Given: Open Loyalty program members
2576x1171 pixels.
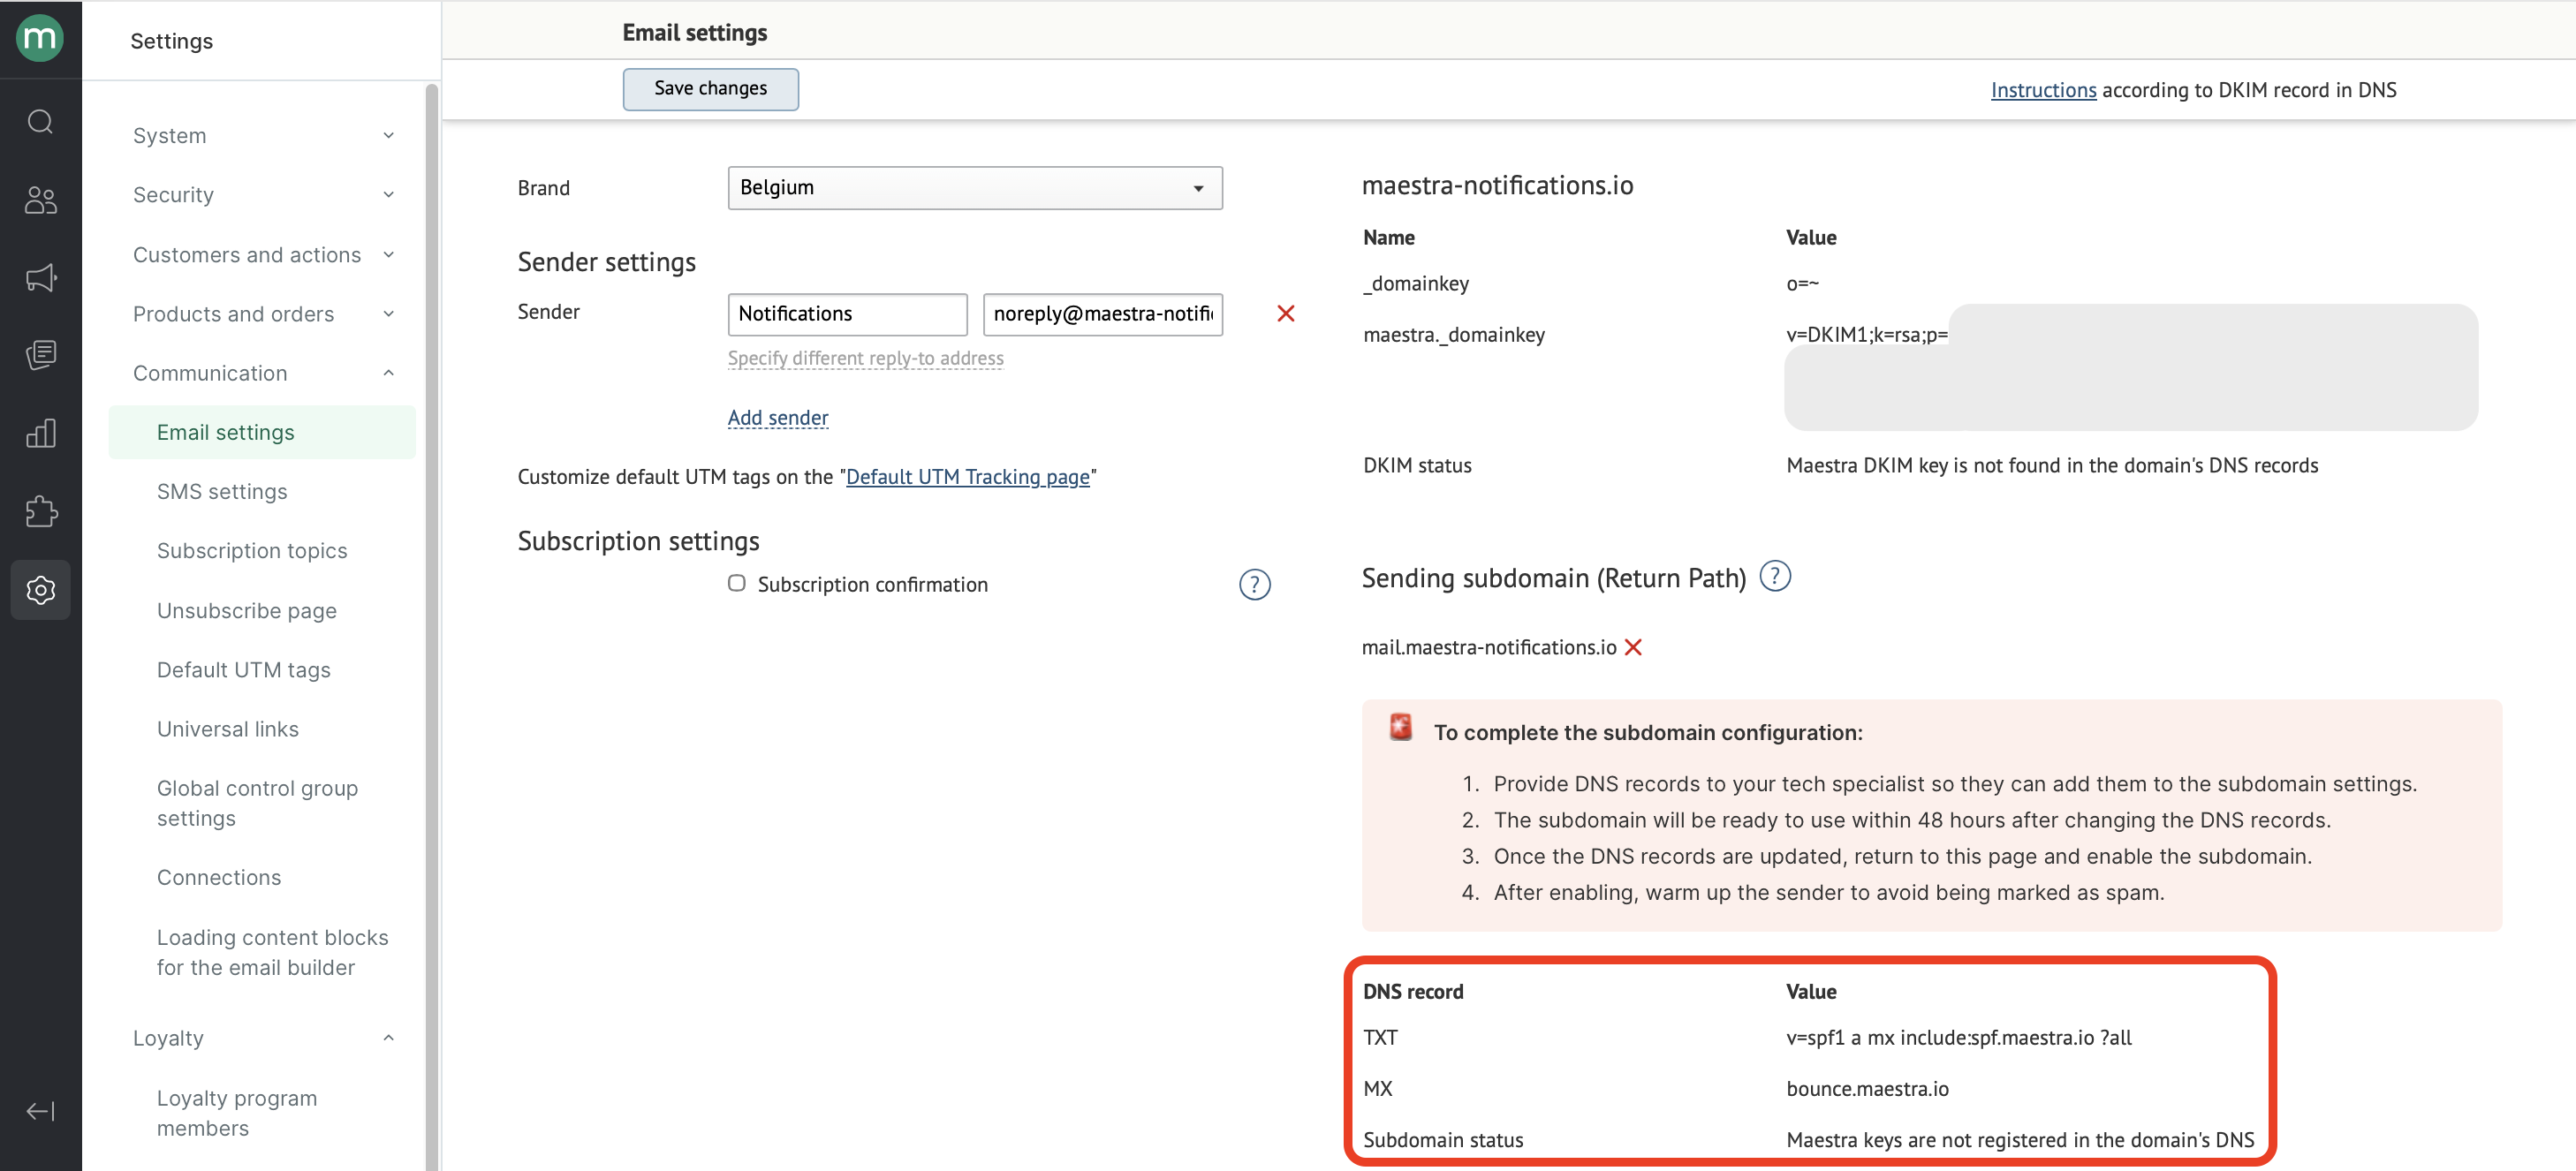Looking at the screenshot, I should pyautogui.click(x=237, y=1113).
